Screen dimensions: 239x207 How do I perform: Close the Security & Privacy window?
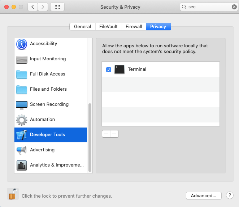(x=6, y=7)
